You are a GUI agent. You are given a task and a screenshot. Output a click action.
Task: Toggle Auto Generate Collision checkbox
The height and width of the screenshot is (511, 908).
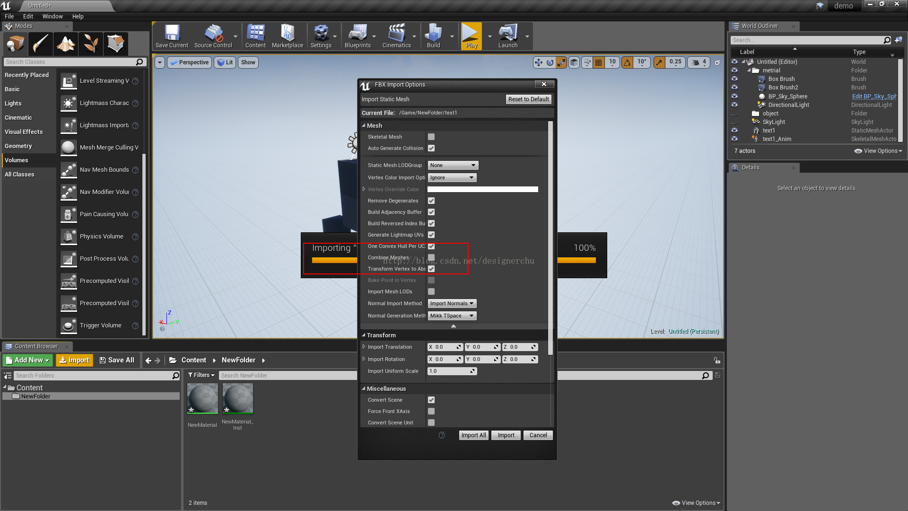point(431,148)
